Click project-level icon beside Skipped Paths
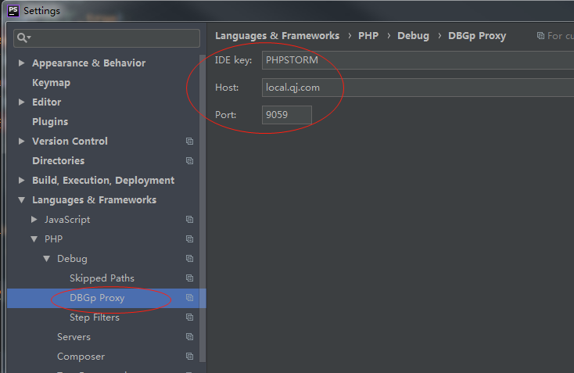This screenshot has width=574, height=373. pos(189,278)
